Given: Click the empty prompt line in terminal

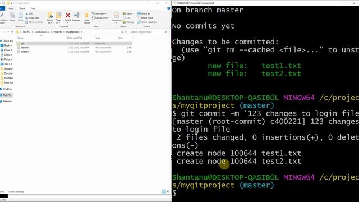Looking at the screenshot, I should click(x=265, y=193).
